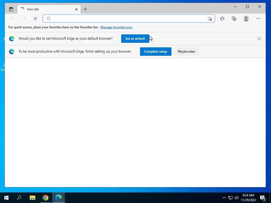The width and height of the screenshot is (271, 203).
Task: Select the New tab tab
Action: click(49, 9)
